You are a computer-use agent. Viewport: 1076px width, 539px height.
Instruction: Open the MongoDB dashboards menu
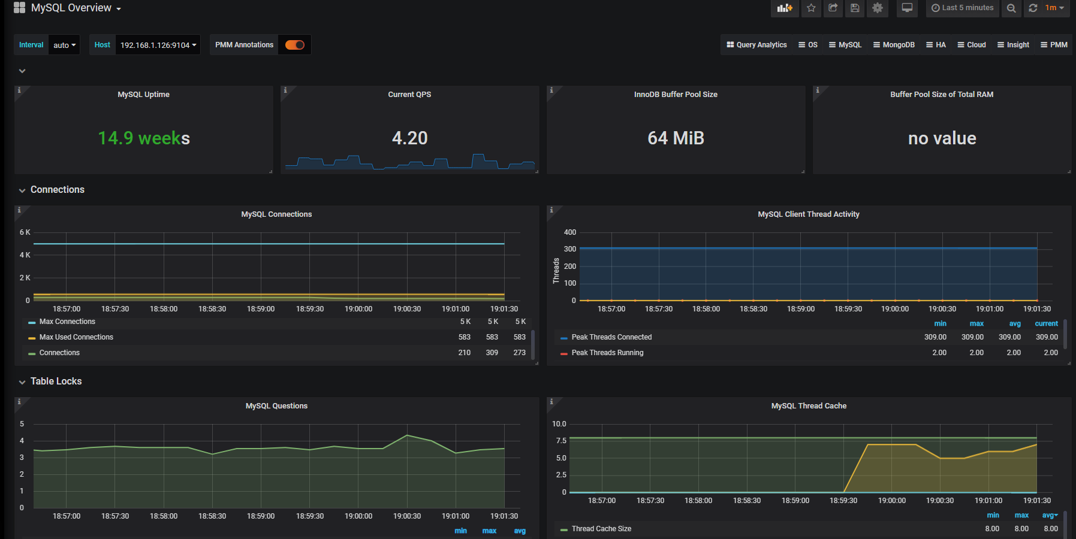click(894, 45)
